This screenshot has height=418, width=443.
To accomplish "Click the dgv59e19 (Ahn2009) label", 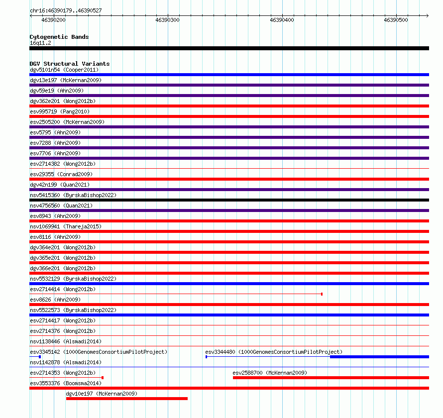I will [57, 91].
